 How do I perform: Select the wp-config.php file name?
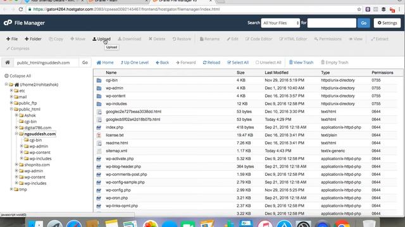(118, 190)
